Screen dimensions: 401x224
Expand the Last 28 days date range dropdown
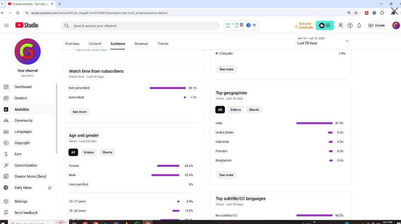click(x=347, y=41)
